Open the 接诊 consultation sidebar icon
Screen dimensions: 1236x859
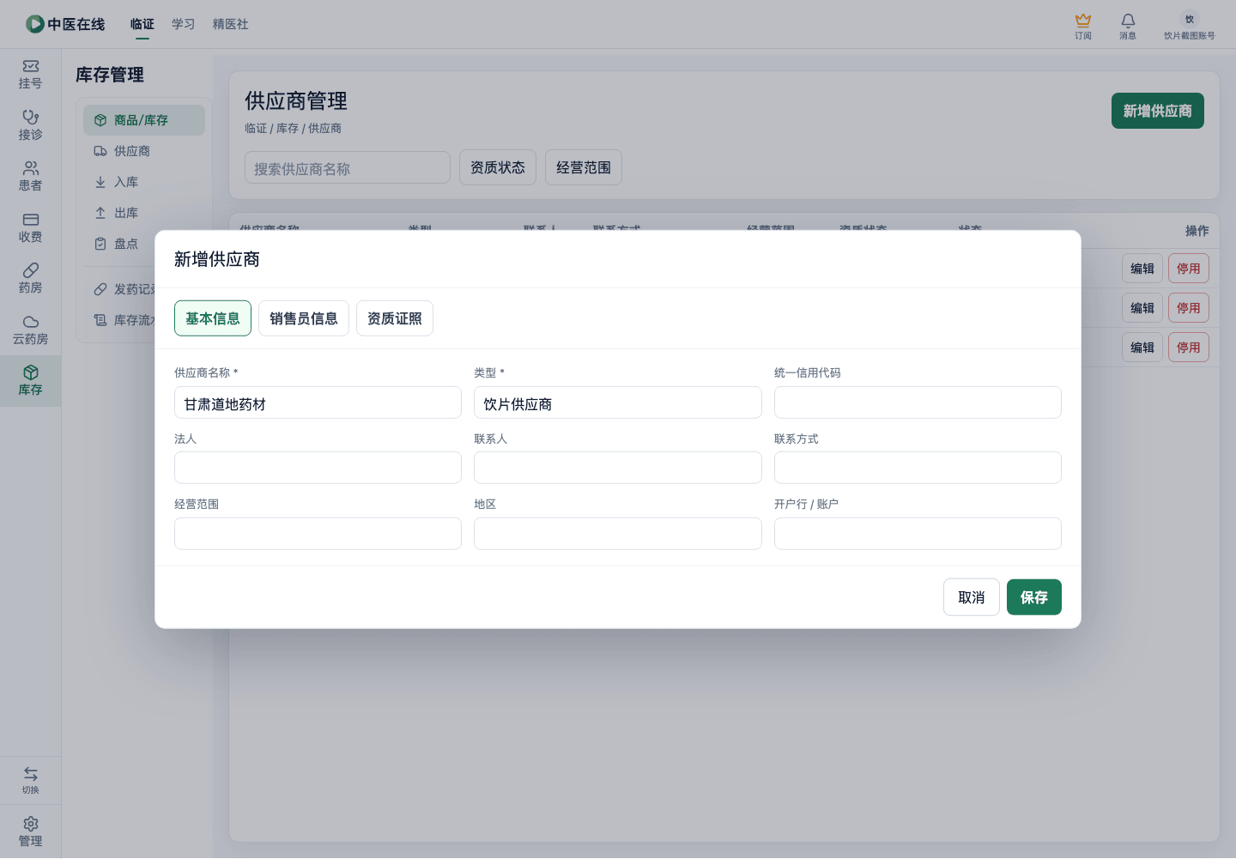pos(30,125)
